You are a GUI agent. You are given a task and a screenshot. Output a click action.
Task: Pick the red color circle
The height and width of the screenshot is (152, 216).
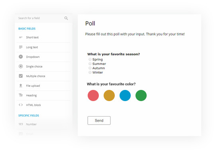tap(93, 95)
